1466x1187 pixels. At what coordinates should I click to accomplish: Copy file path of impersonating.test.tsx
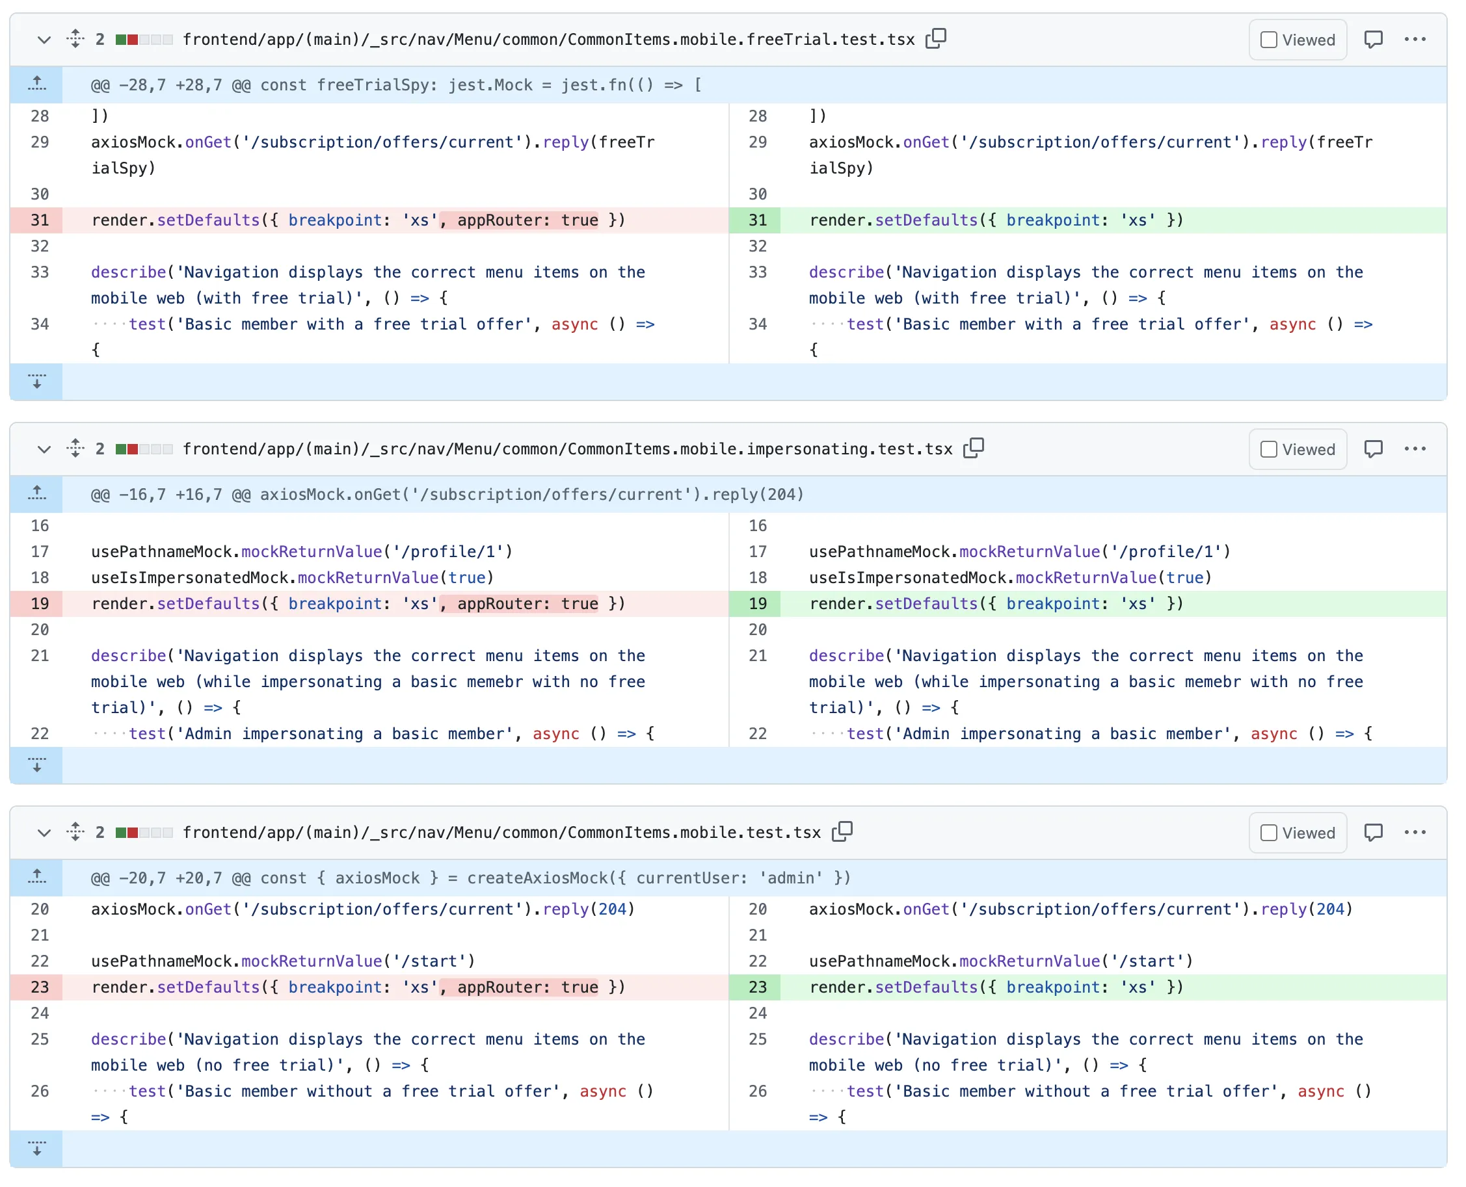(x=975, y=449)
